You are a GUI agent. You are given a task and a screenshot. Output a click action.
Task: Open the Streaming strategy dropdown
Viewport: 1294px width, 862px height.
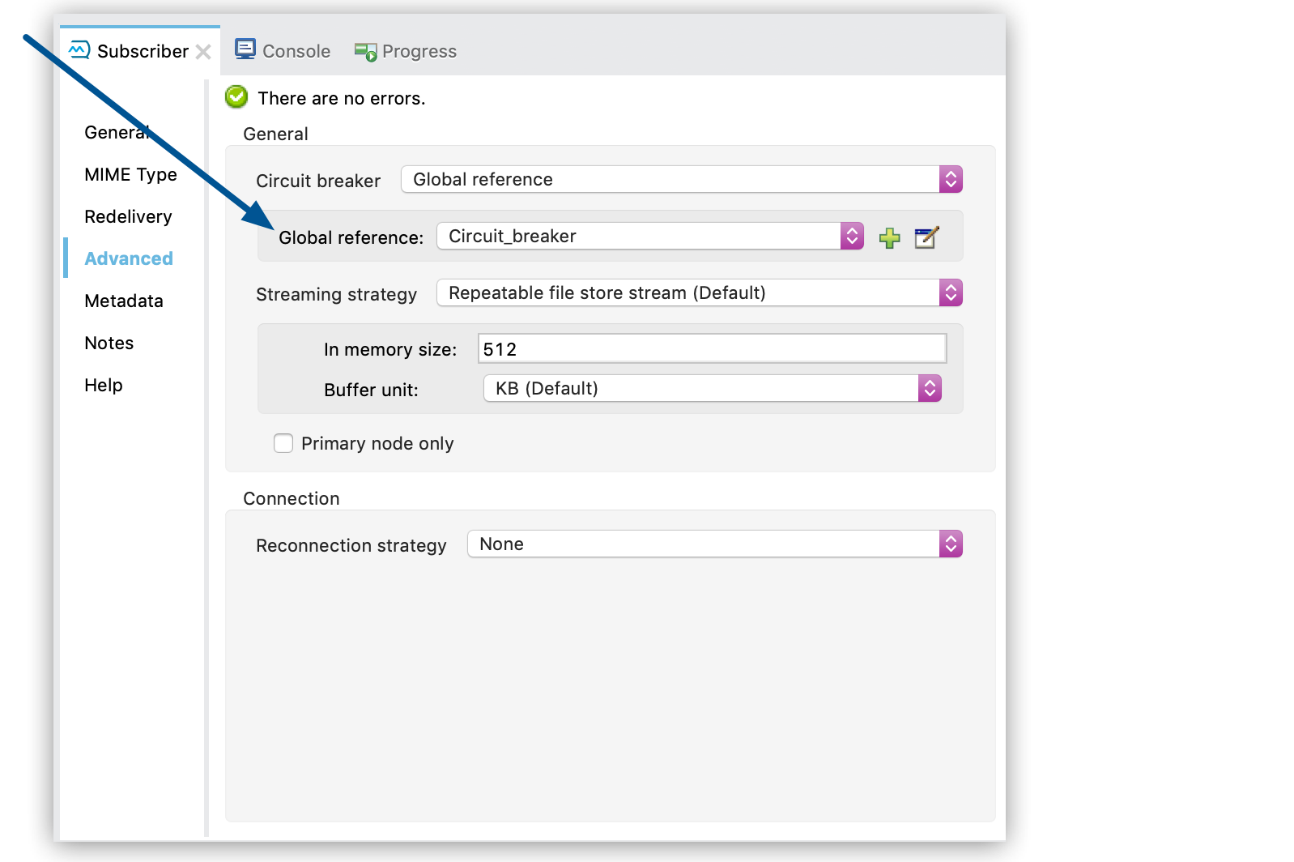pos(951,292)
